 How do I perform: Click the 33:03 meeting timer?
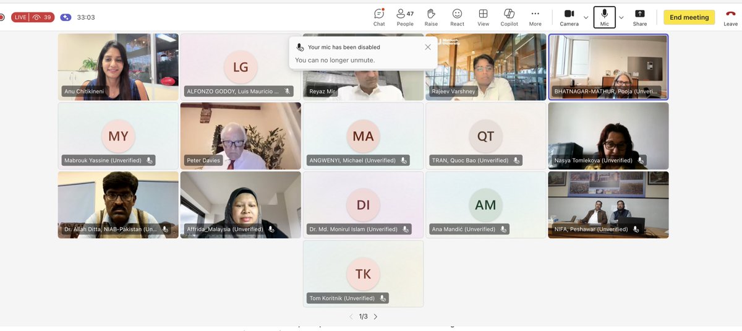click(x=86, y=17)
